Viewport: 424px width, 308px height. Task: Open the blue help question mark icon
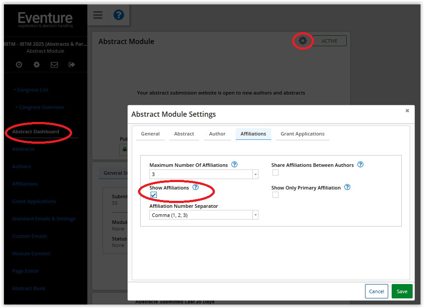point(118,15)
